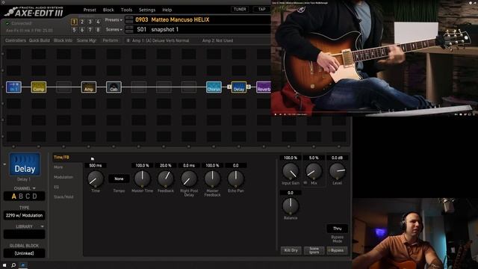Select the Comp block in grid
The image size is (478, 269).
point(39,87)
